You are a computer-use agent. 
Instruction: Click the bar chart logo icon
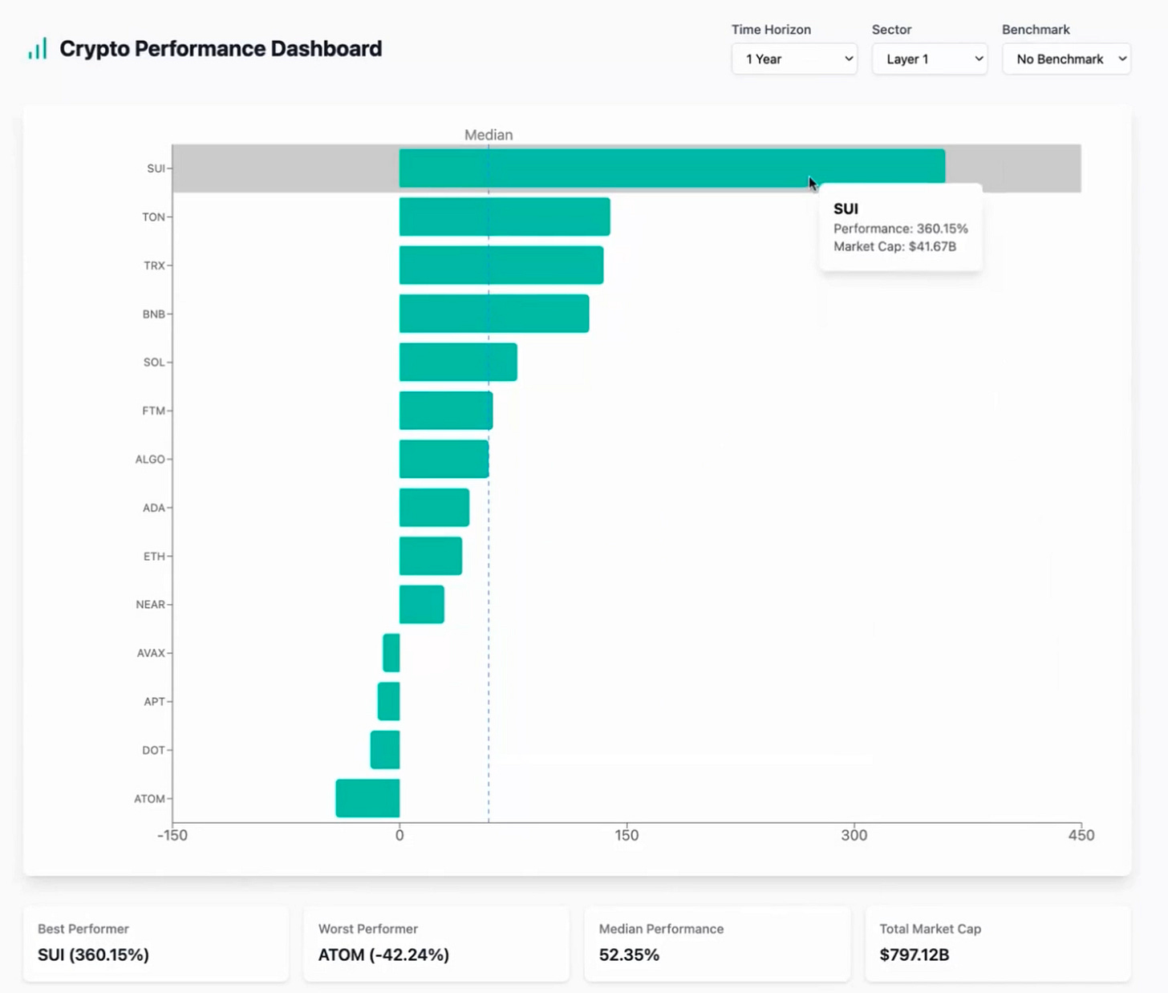click(x=38, y=49)
